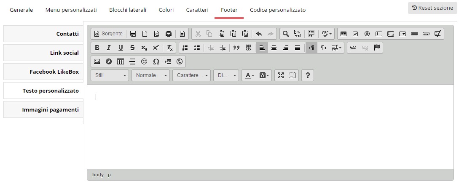Image resolution: width=459 pixels, height=184 pixels.
Task: Open the Find magnifier tool
Action: [286, 34]
